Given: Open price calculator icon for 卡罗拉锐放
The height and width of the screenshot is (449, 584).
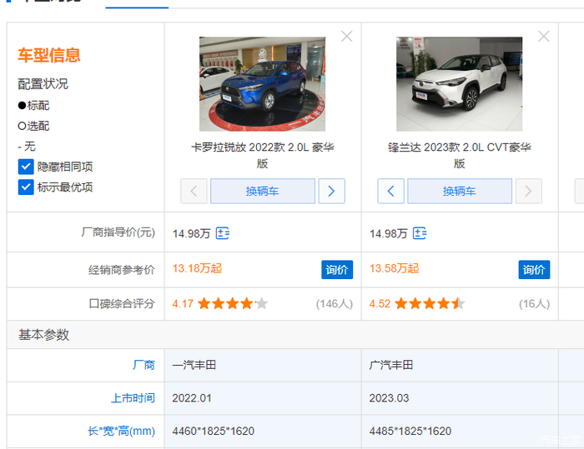Looking at the screenshot, I should 223,233.
